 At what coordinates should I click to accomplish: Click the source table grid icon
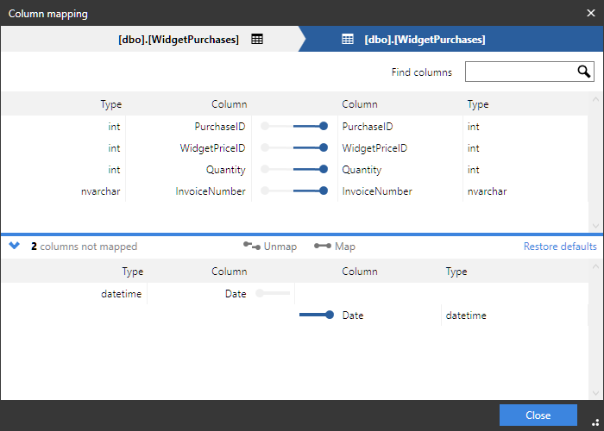pyautogui.click(x=257, y=40)
